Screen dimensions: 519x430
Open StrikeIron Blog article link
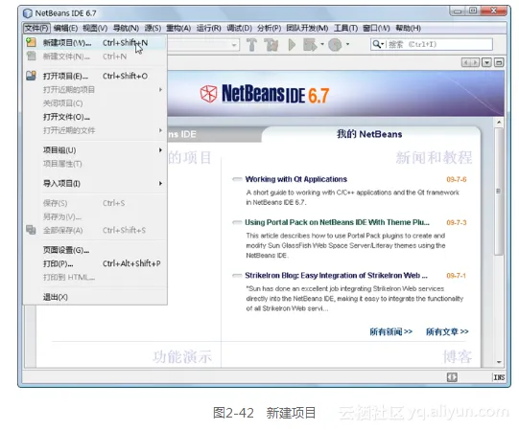[336, 275]
